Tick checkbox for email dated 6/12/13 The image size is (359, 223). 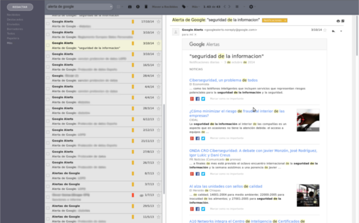tap(48, 121)
